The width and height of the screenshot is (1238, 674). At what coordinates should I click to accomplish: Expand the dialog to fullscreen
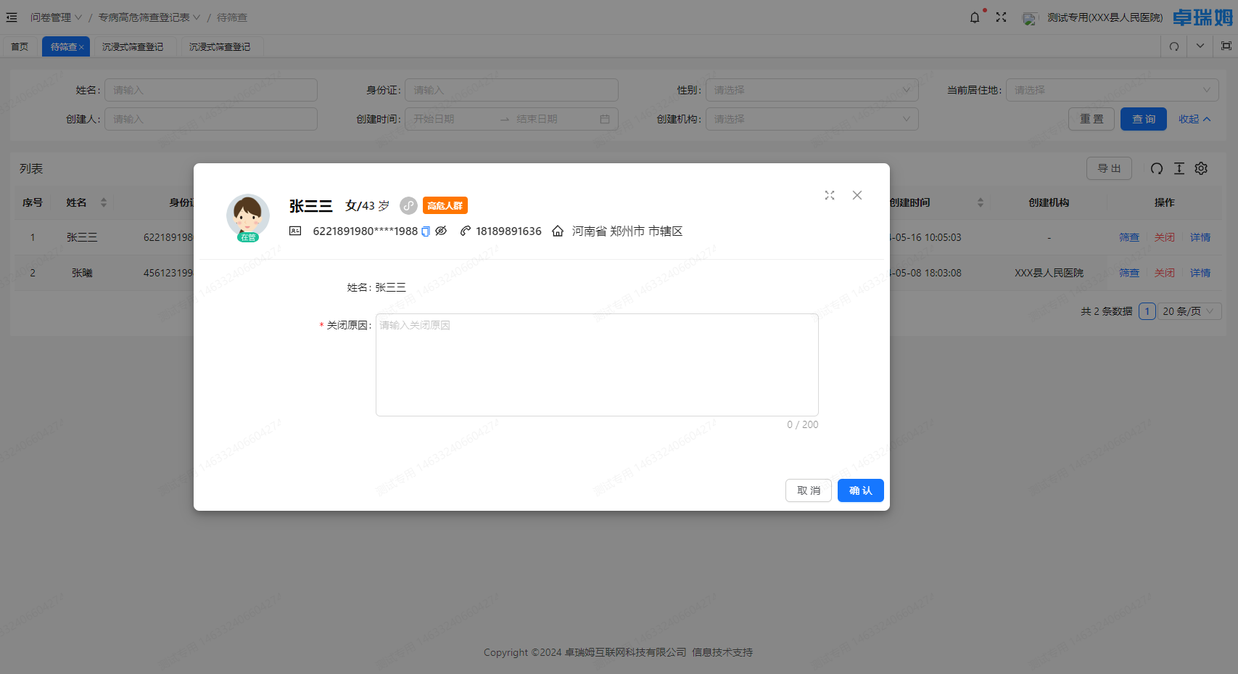(x=830, y=195)
